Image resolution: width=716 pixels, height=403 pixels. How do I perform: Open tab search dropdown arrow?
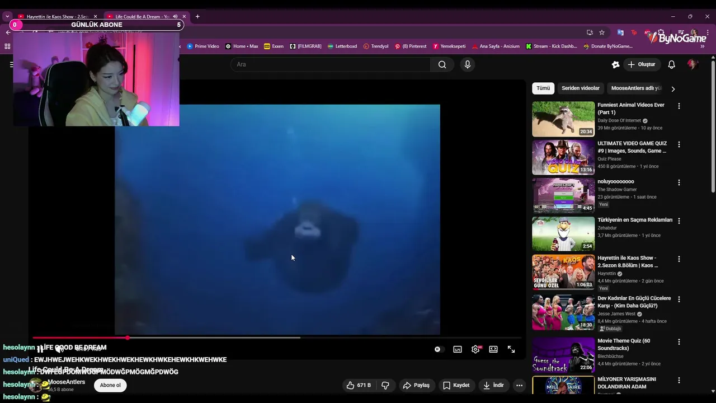click(7, 17)
